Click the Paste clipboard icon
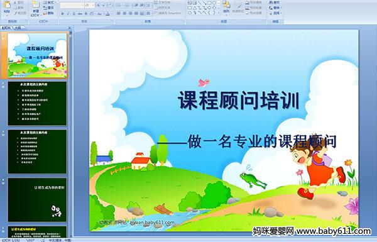Image resolution: width=377 pixels, height=242 pixels. (x=7, y=5)
